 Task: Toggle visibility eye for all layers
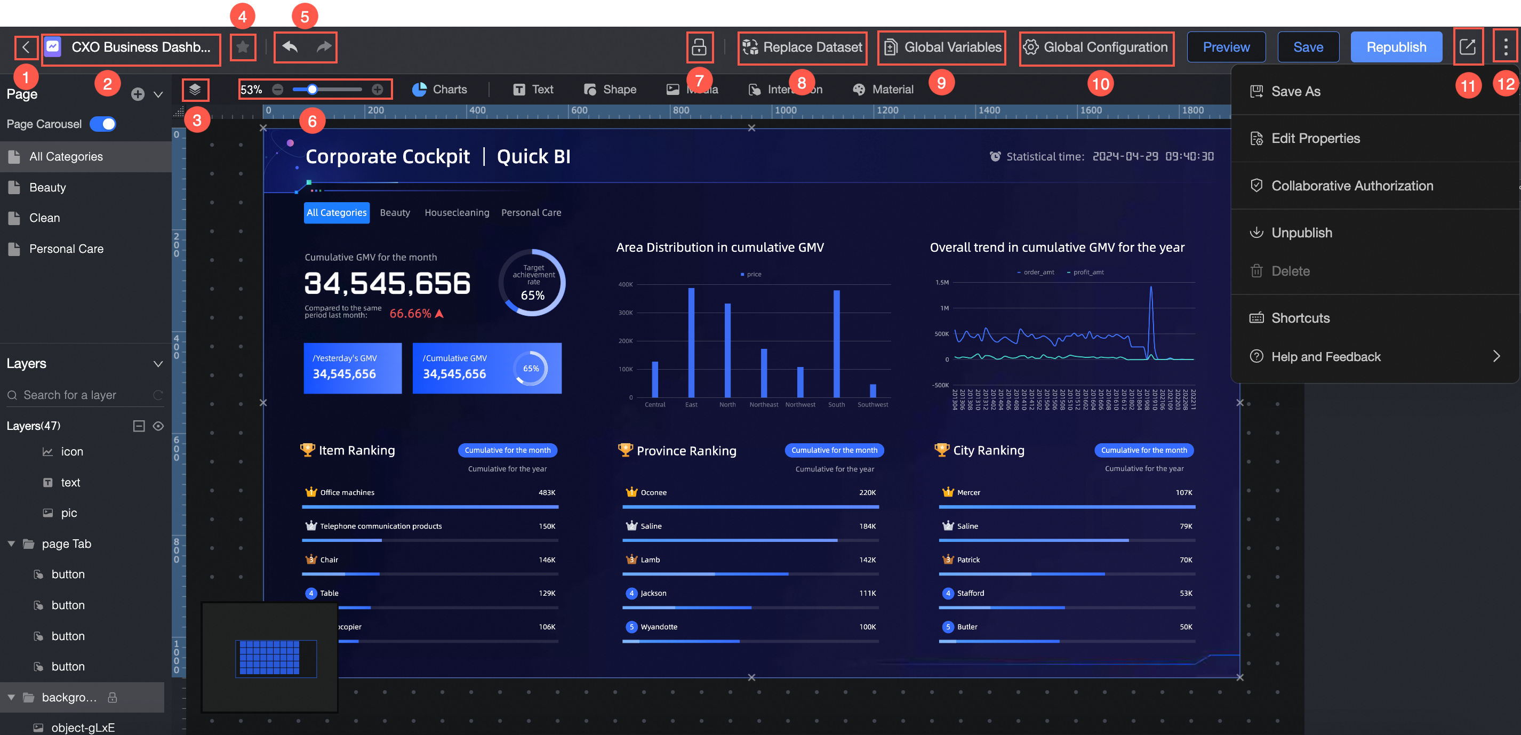tap(158, 426)
